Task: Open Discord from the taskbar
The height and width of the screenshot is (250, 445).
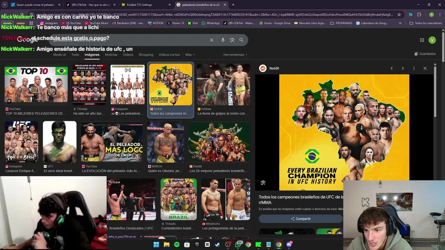Action: coord(289,244)
